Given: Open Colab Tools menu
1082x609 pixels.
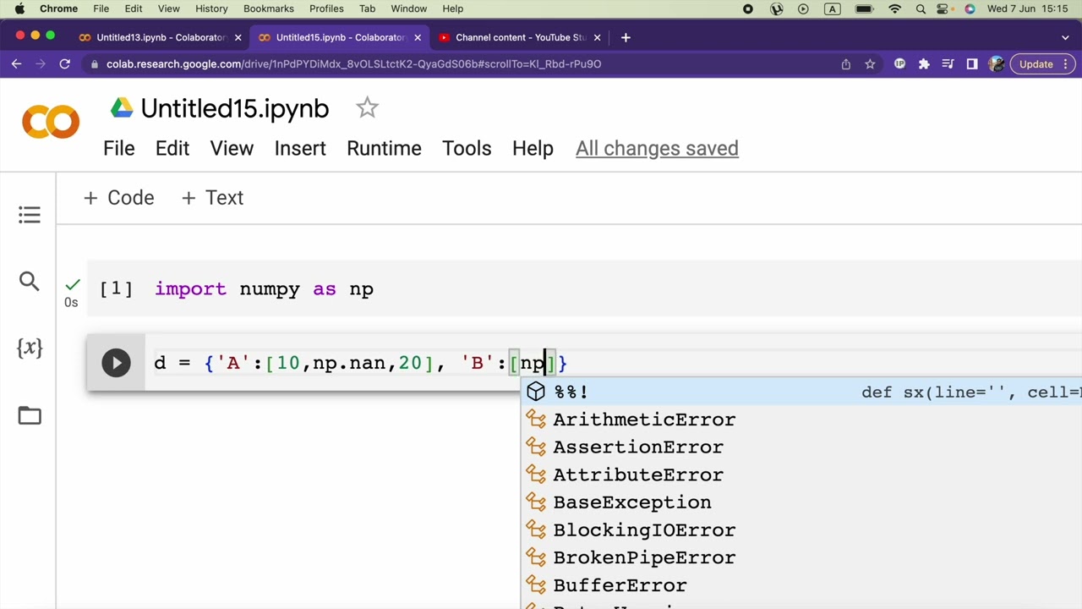Looking at the screenshot, I should [x=467, y=148].
